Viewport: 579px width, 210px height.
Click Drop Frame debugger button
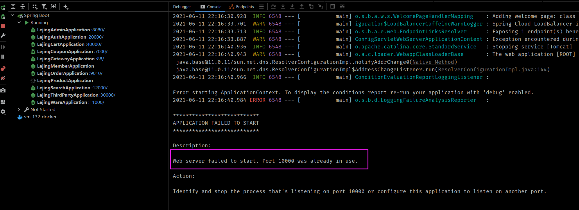point(311,6)
